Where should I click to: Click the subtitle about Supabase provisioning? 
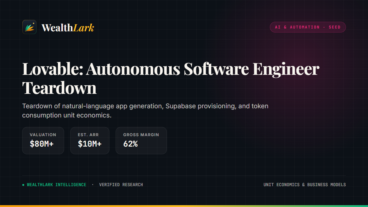pos(145,111)
